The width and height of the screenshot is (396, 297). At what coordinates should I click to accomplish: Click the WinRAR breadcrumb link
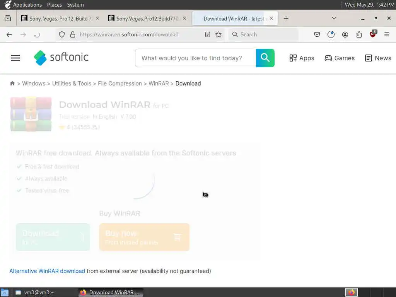[159, 84]
